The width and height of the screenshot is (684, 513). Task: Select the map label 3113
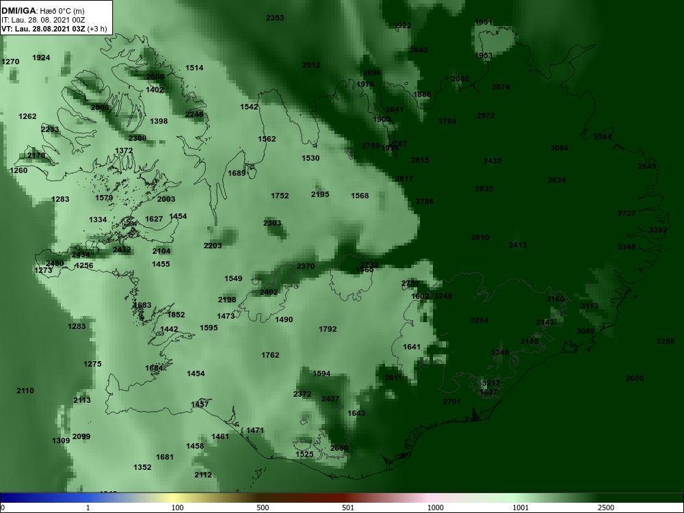click(x=590, y=306)
